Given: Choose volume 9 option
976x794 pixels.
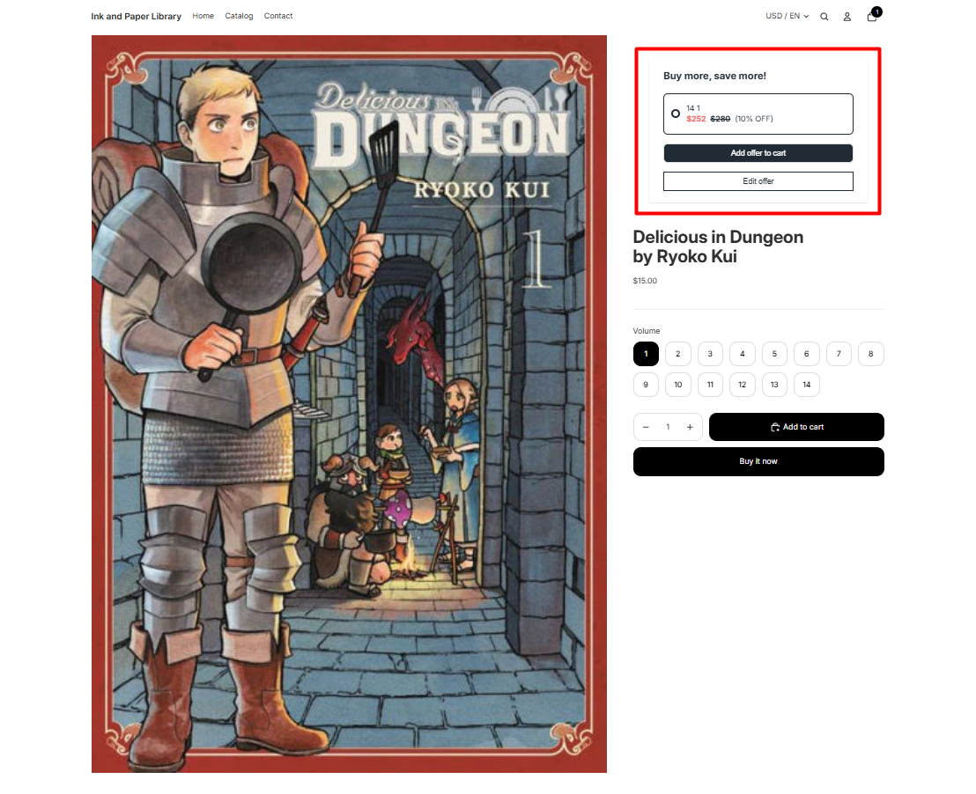Looking at the screenshot, I should click(x=646, y=385).
